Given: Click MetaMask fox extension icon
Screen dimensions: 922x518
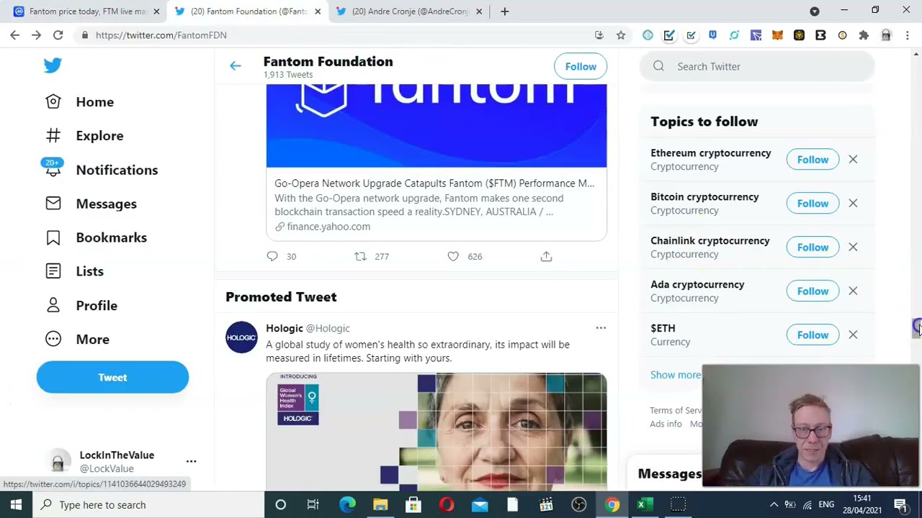Looking at the screenshot, I should coord(777,35).
